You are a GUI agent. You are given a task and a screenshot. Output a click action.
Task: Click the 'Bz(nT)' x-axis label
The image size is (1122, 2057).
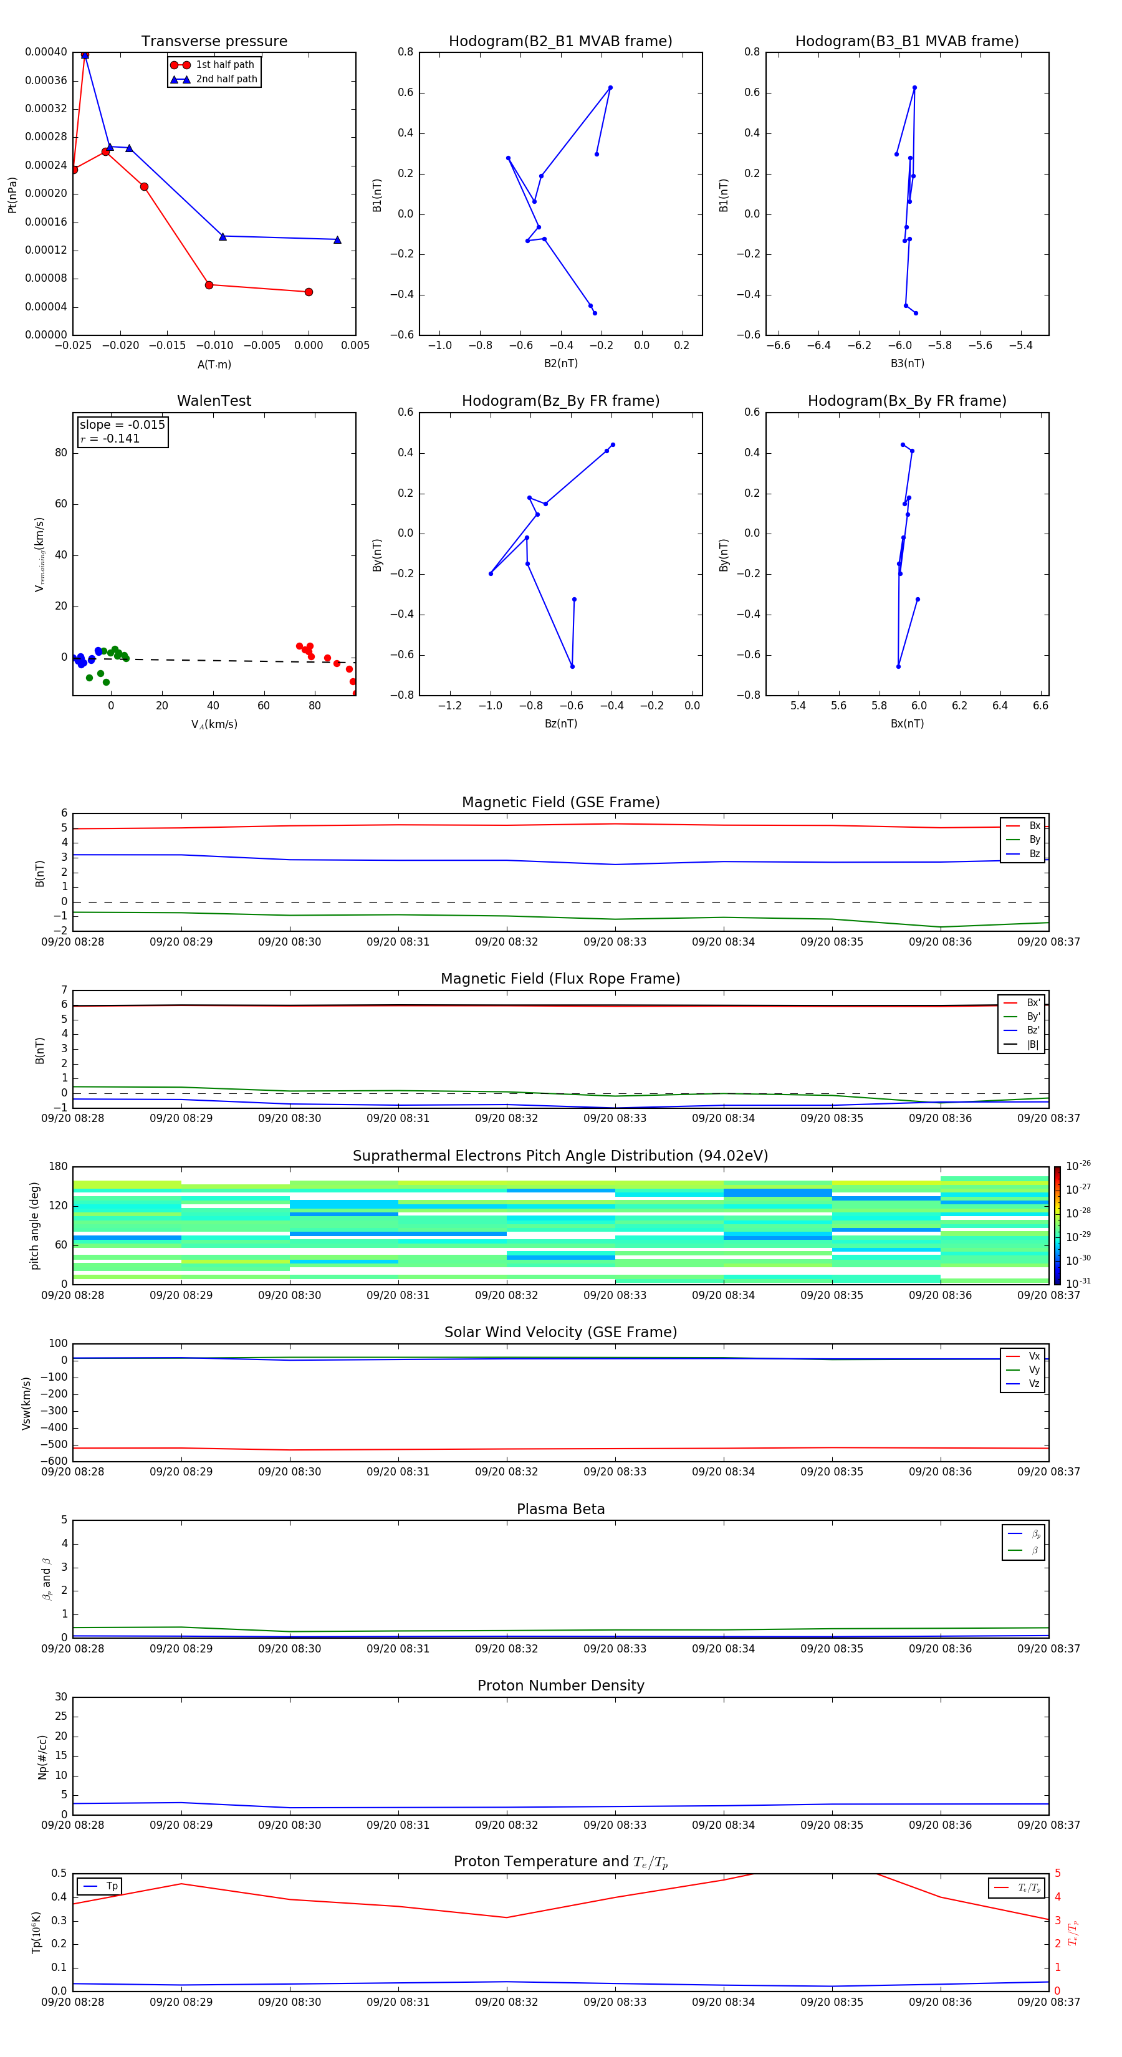click(x=560, y=724)
